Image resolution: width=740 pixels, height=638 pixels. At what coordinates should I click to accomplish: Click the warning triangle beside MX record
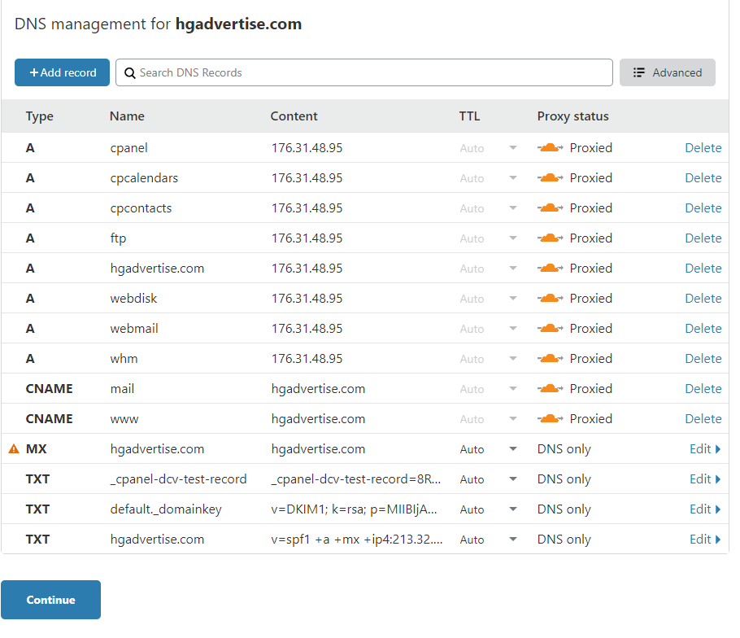[x=14, y=449]
